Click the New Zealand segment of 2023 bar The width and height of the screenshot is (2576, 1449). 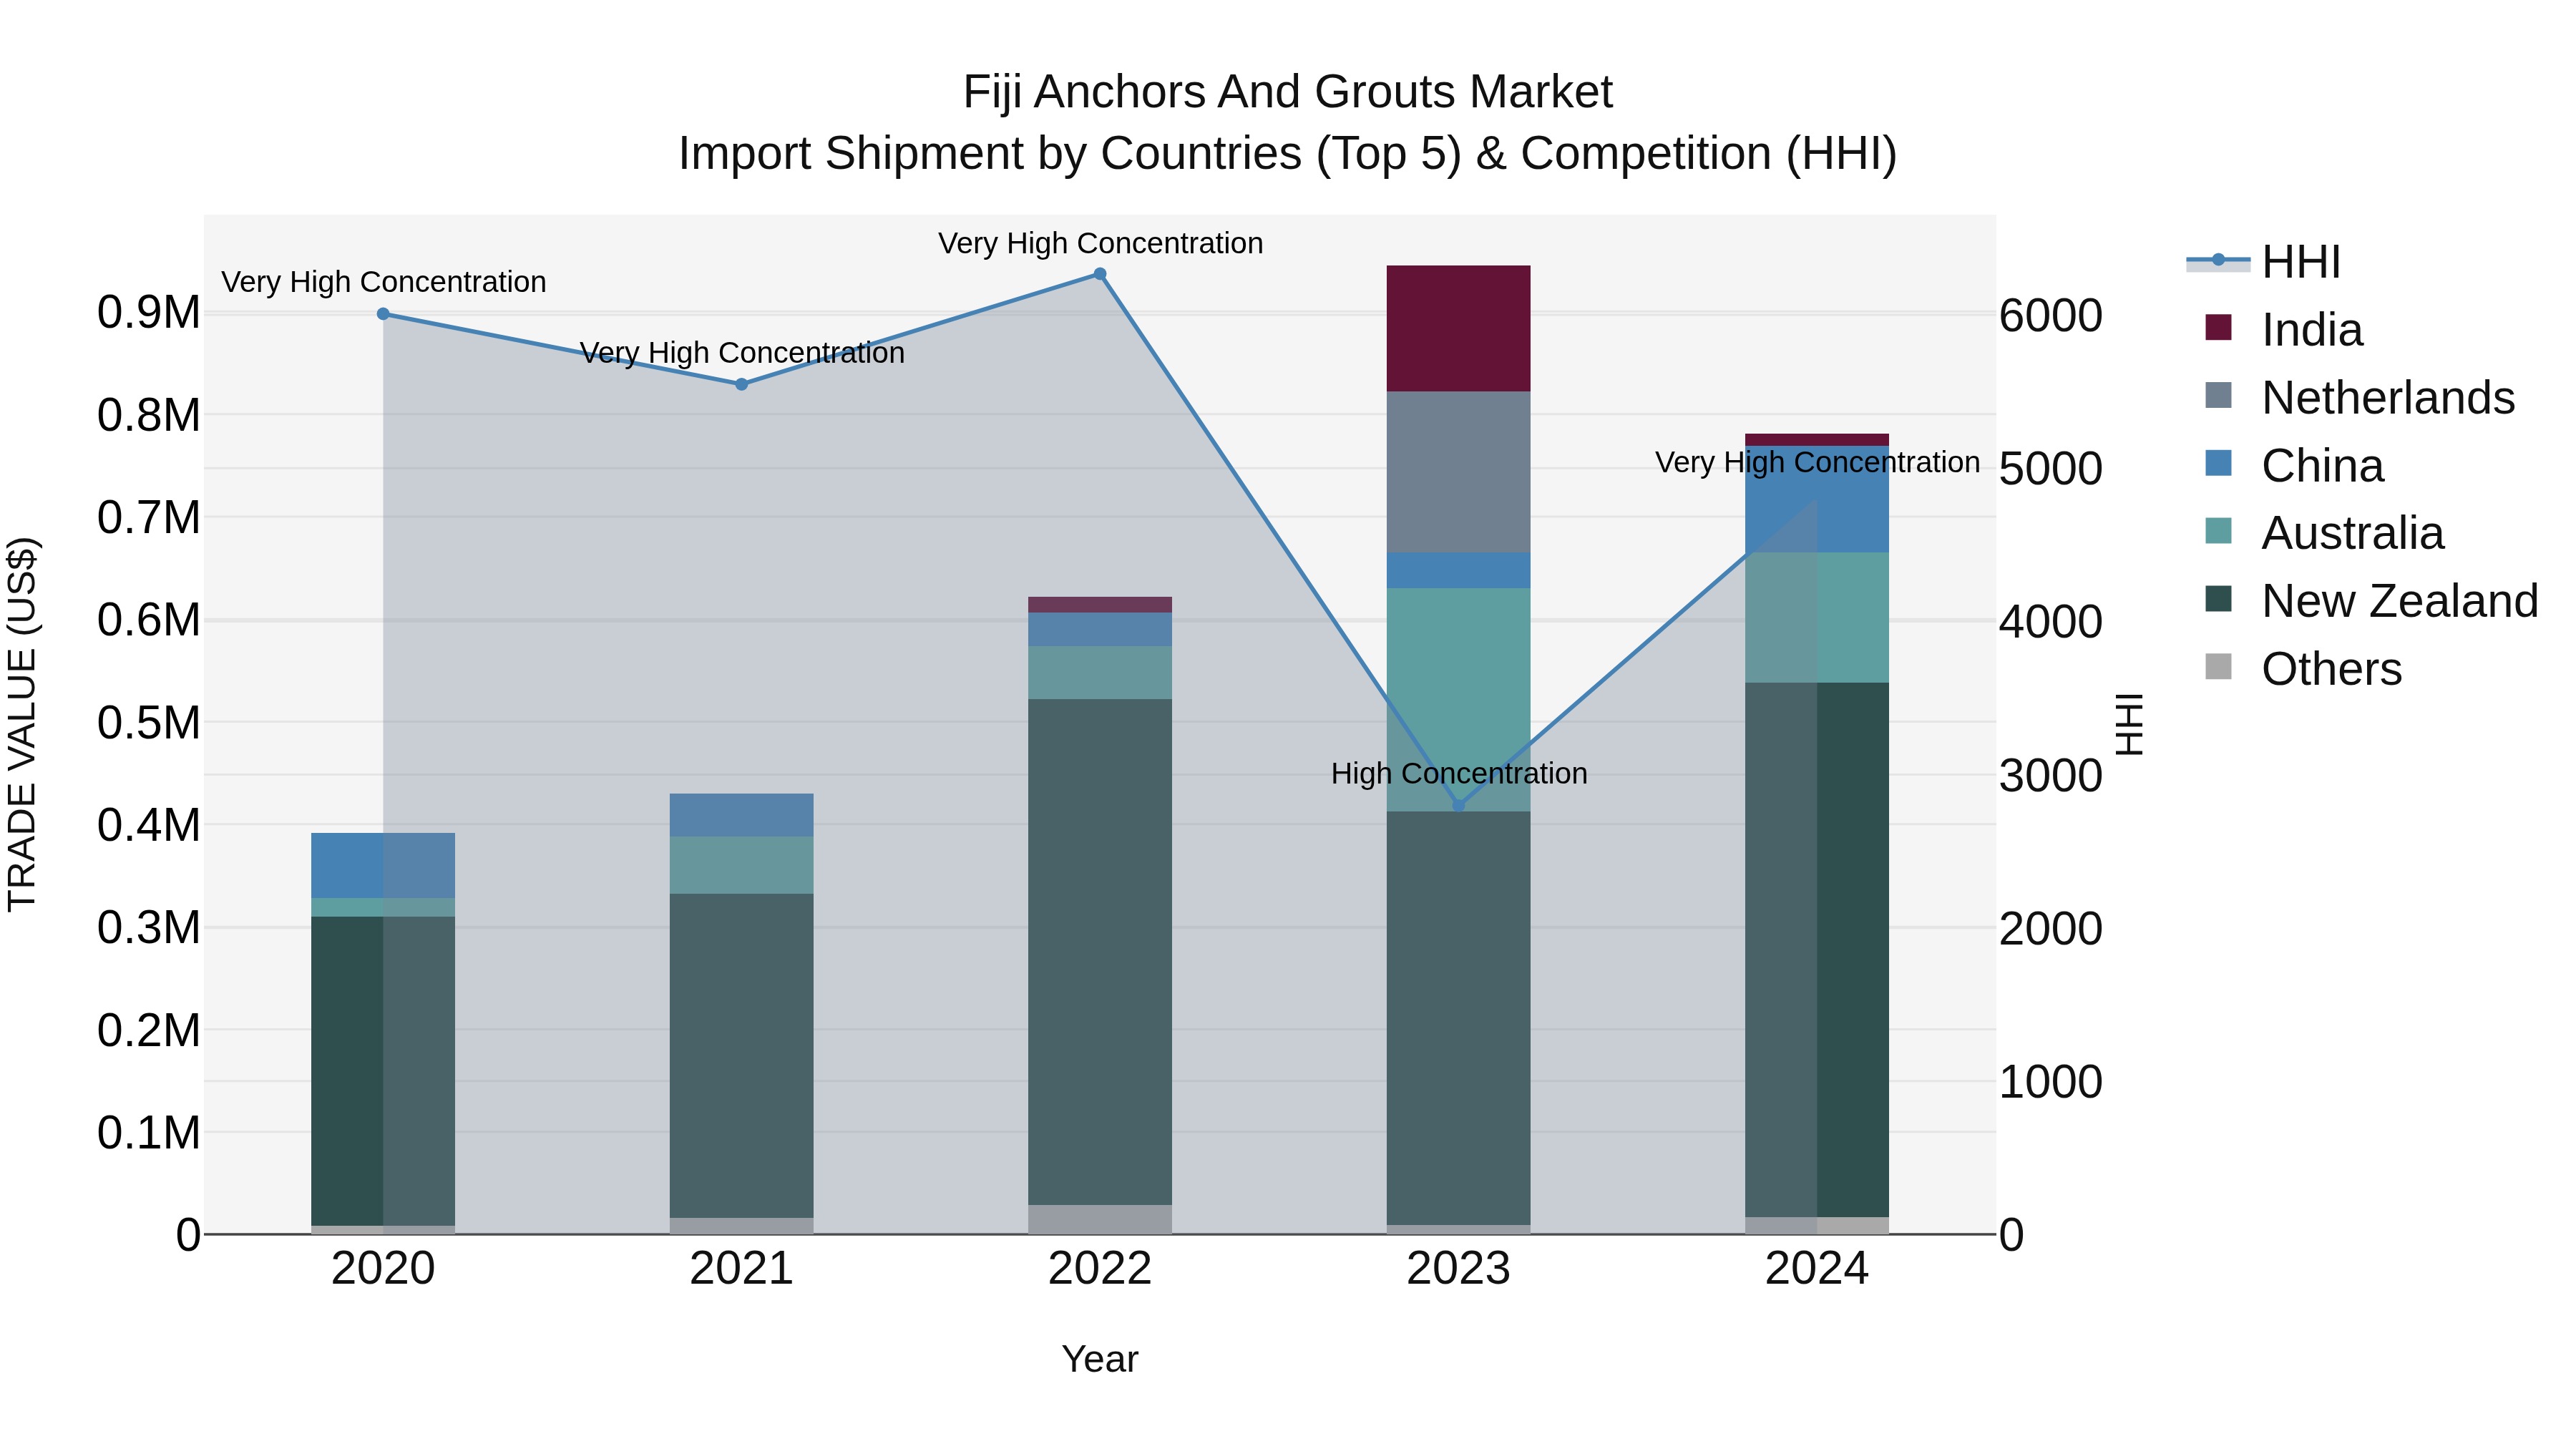click(1458, 1018)
